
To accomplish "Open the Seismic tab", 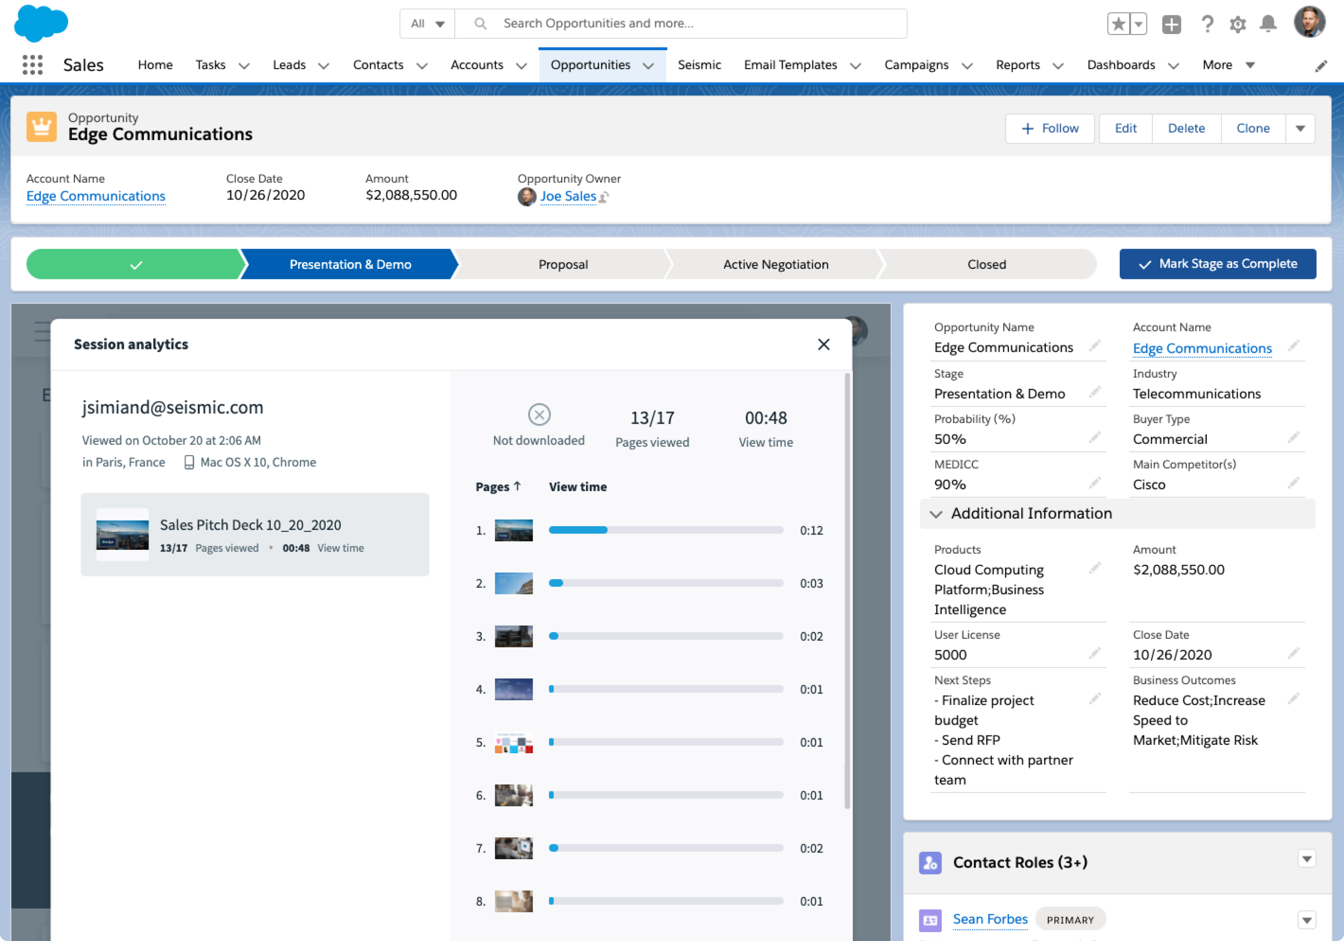I will click(x=699, y=65).
